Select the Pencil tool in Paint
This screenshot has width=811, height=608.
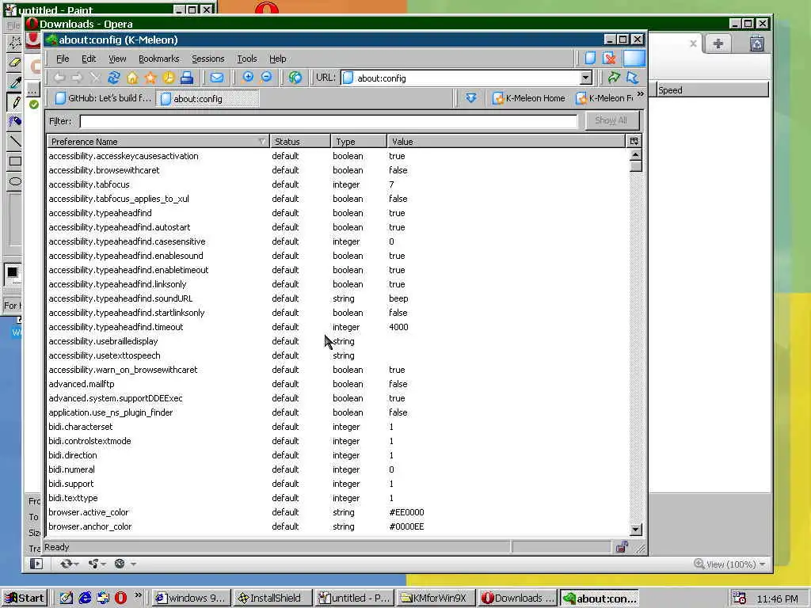15,102
